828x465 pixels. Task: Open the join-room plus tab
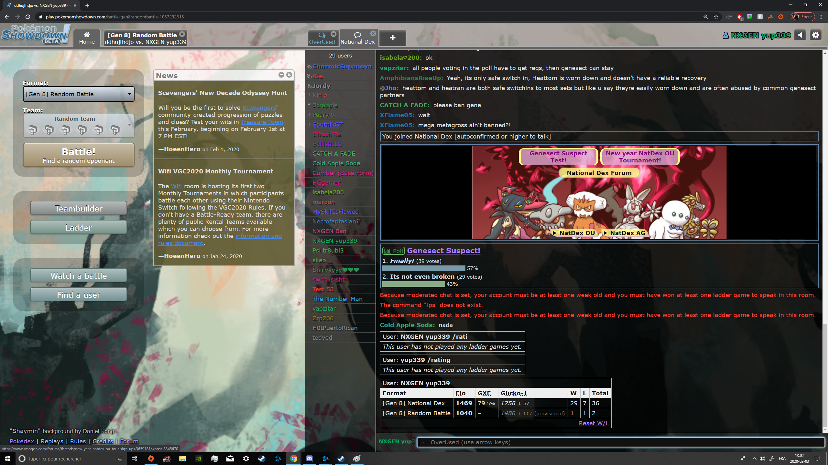392,38
